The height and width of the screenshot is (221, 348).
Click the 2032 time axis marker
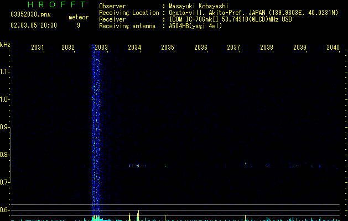pyautogui.click(x=68, y=48)
